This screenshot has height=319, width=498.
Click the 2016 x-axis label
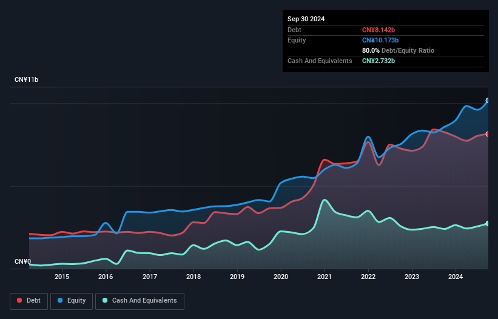[x=106, y=277]
